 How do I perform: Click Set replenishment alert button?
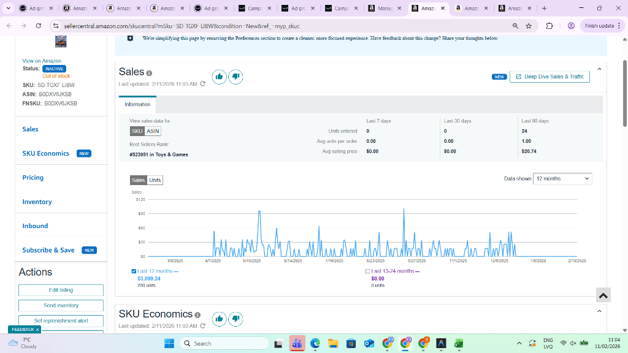pos(61,321)
